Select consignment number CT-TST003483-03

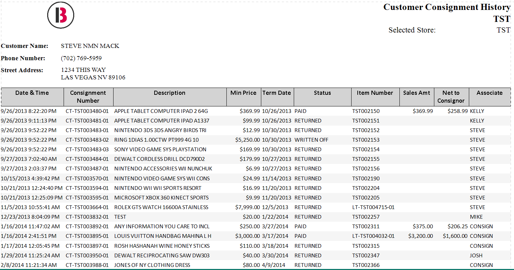click(x=87, y=150)
